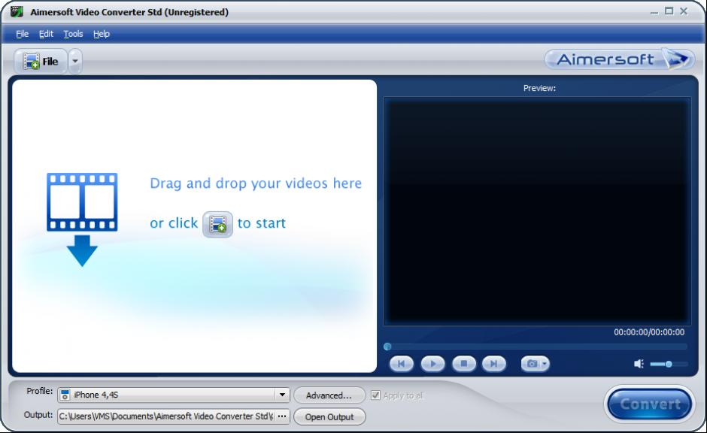707x433 pixels.
Task: Open the Help menu
Action: [x=102, y=34]
